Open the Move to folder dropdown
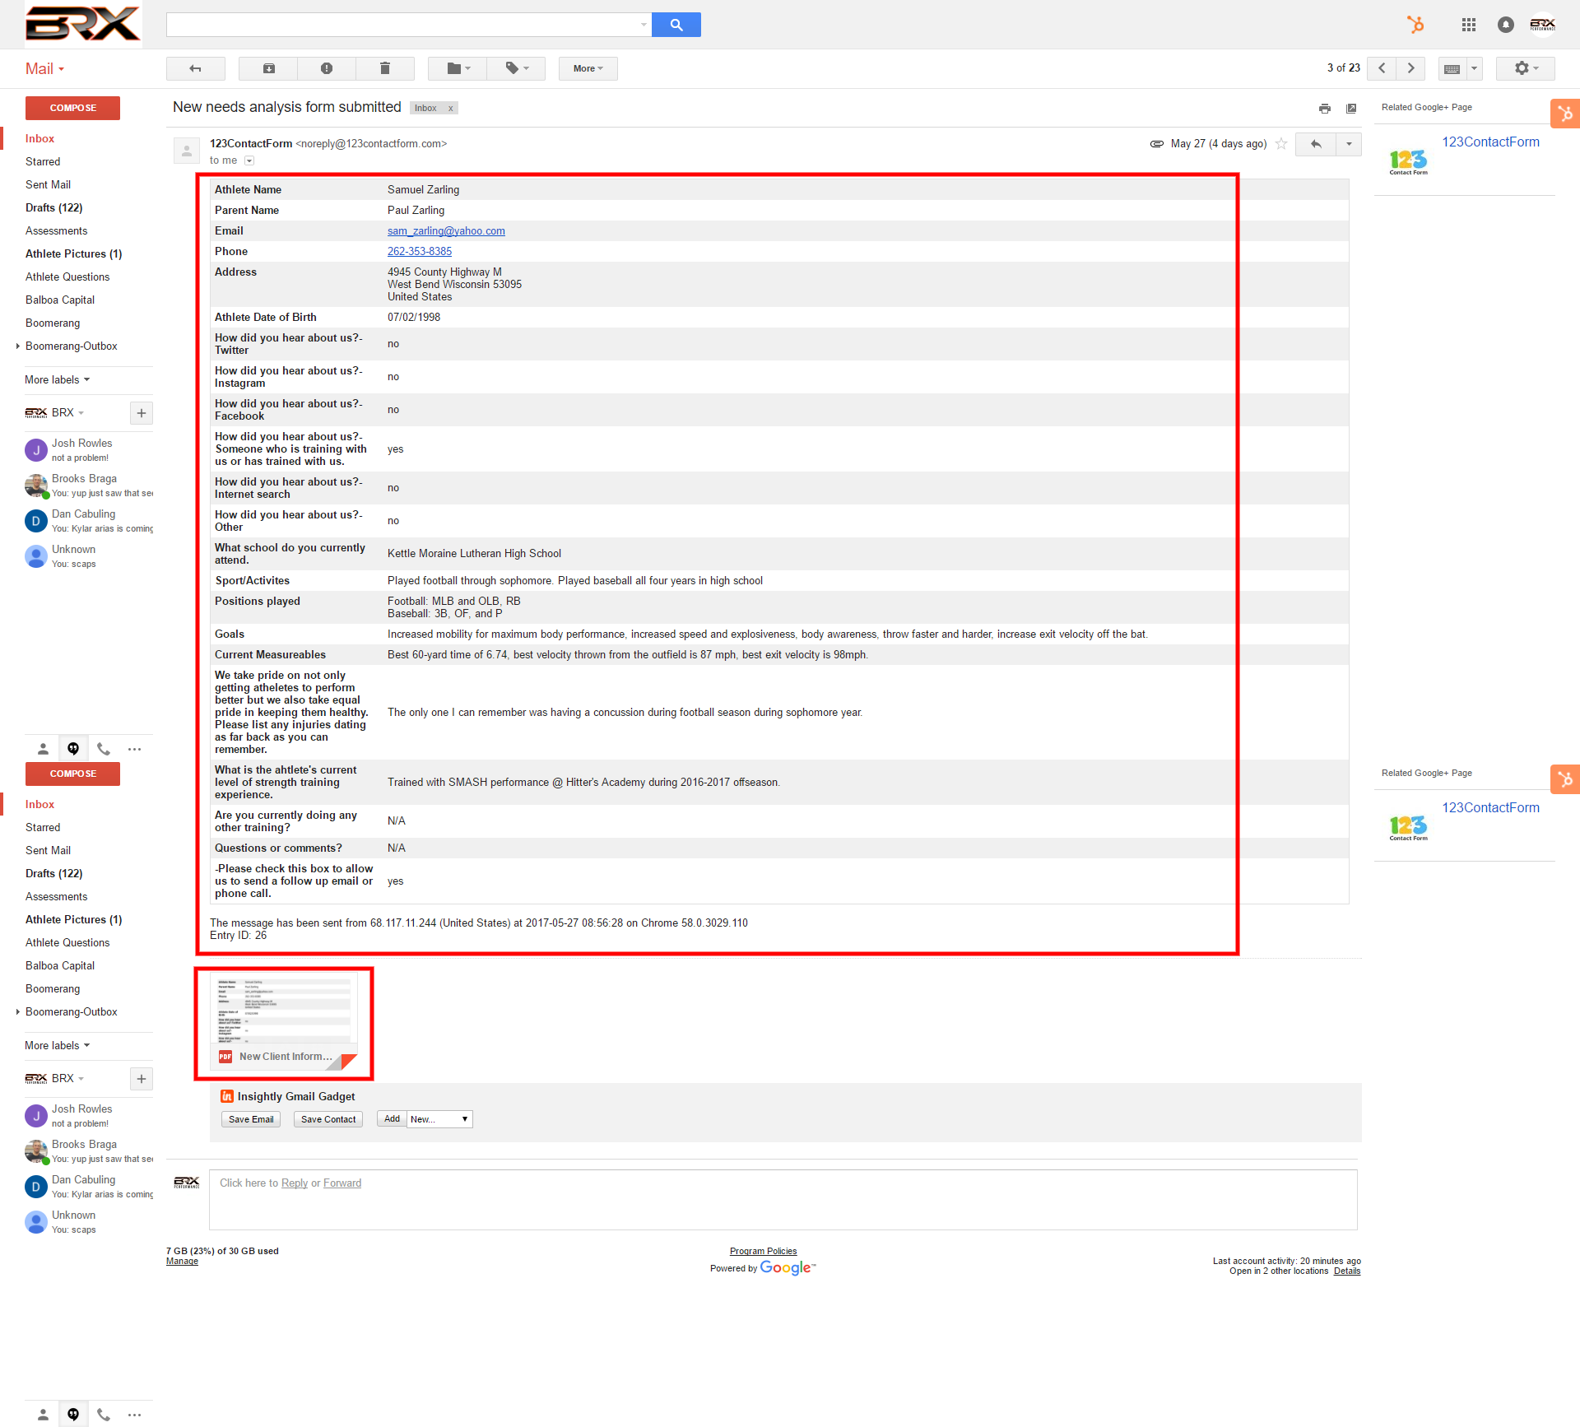The image size is (1580, 1427). tap(458, 68)
